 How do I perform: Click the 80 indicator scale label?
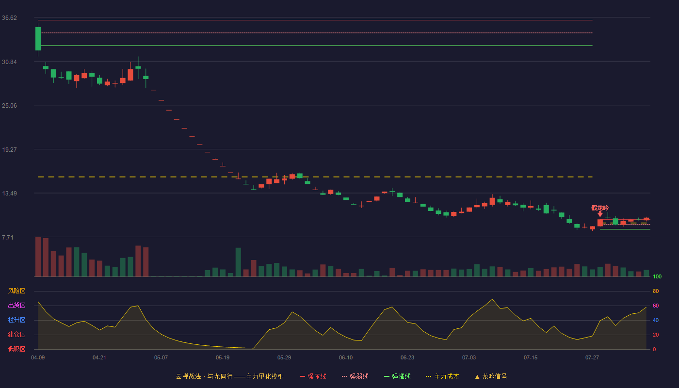[656, 291]
